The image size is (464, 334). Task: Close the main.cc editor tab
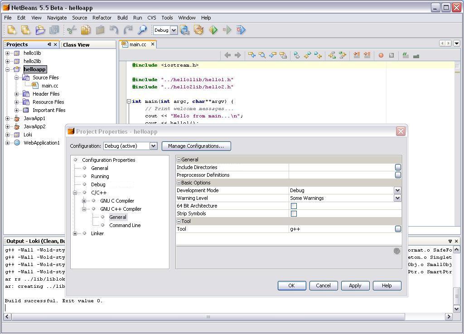[x=153, y=44]
